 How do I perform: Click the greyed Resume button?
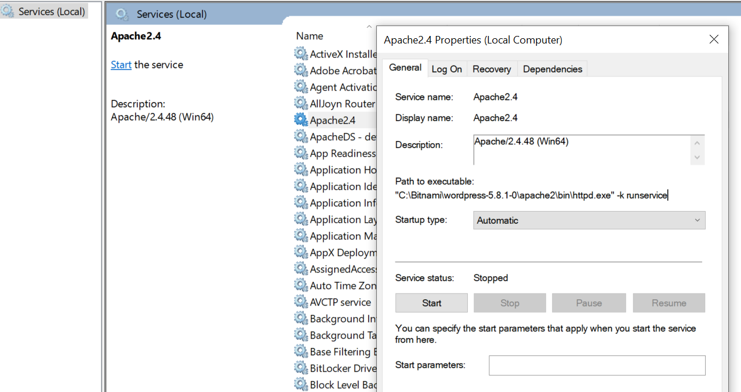(669, 303)
